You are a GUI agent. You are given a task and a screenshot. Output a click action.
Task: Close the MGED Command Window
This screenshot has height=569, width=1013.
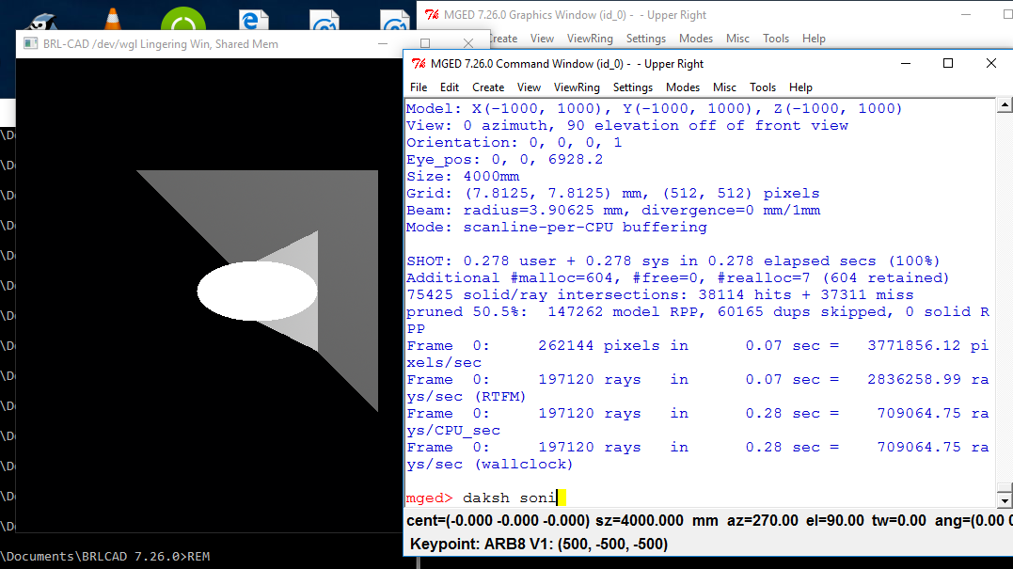pyautogui.click(x=991, y=63)
